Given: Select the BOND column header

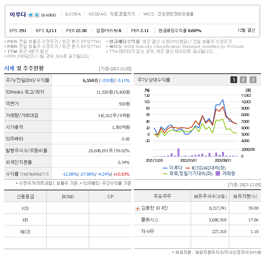Looking at the screenshot, I should 68,197.
